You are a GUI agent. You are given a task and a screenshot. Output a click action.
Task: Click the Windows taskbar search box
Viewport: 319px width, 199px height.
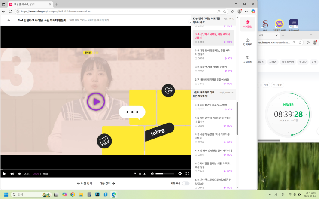pos(31,195)
